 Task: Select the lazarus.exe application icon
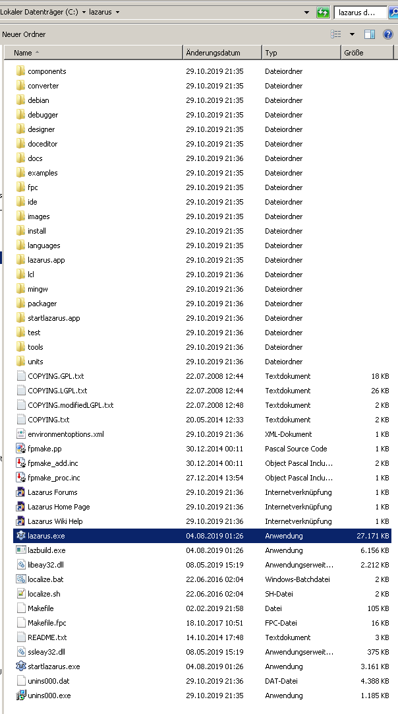click(x=21, y=536)
